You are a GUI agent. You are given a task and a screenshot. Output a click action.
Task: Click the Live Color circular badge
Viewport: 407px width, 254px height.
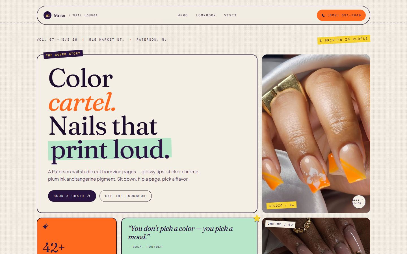tap(359, 202)
